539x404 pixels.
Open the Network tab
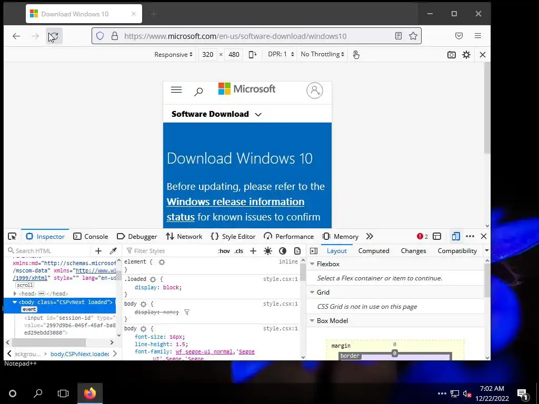point(184,236)
